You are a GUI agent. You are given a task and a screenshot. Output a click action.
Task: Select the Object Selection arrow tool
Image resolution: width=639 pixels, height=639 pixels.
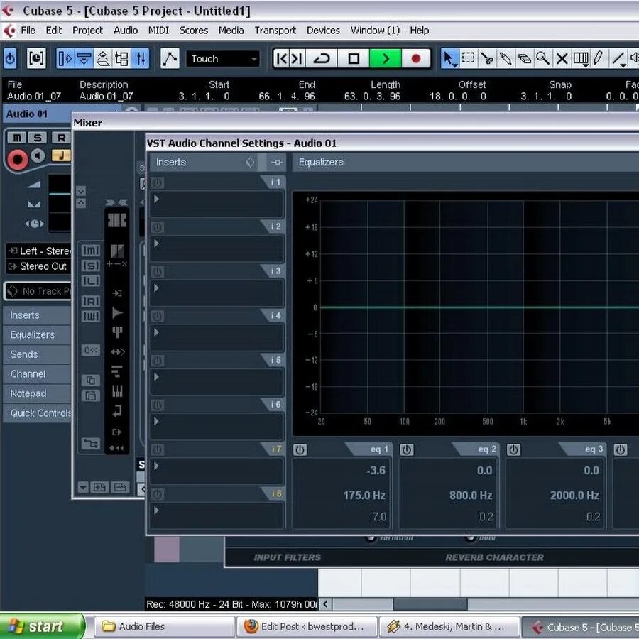pos(449,59)
